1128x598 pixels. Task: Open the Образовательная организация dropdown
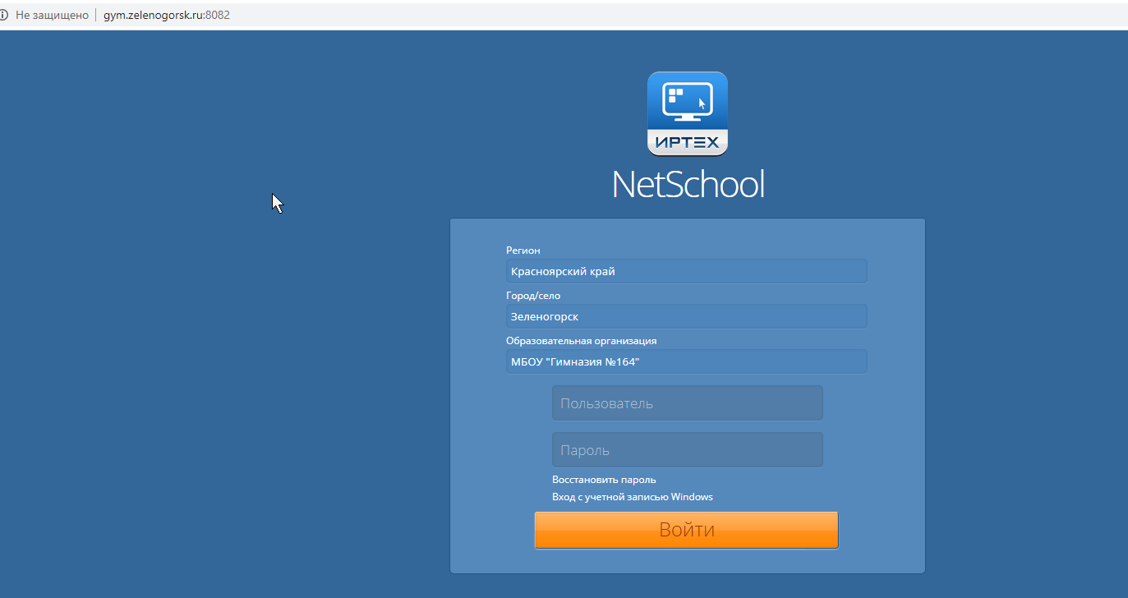[x=687, y=361]
